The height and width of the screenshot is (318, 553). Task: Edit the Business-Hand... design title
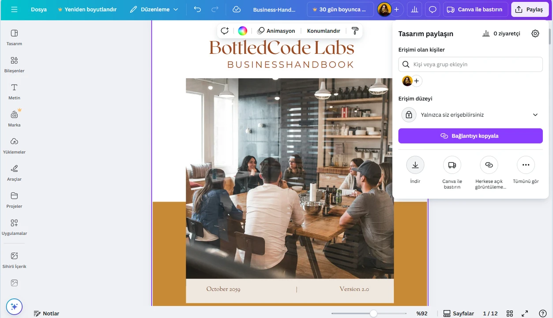(x=274, y=9)
